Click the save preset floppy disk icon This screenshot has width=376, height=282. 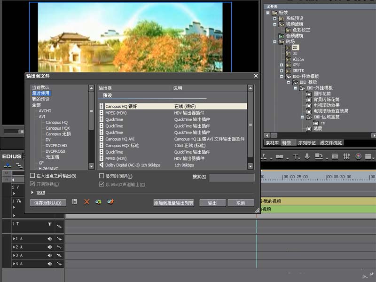click(x=75, y=202)
